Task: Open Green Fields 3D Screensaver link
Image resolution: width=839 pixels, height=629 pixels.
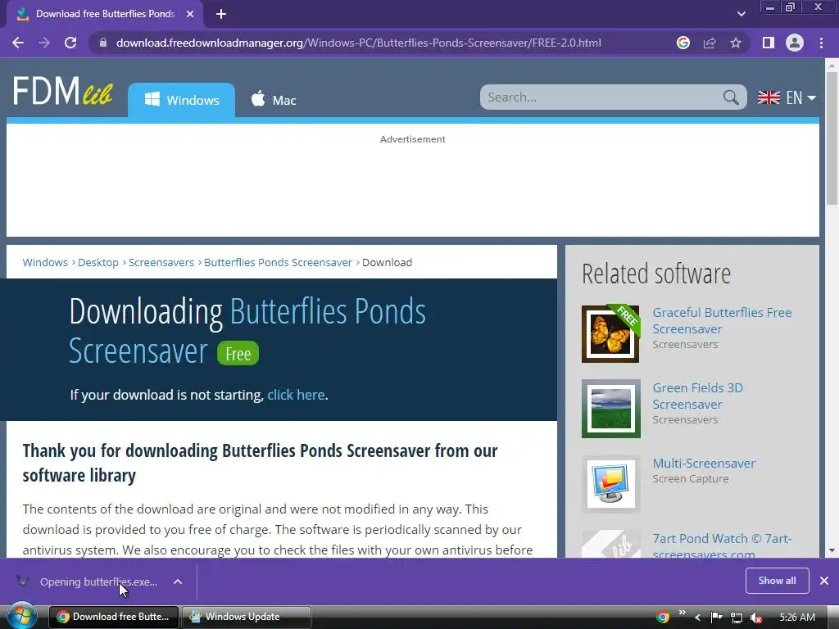Action: 697,396
